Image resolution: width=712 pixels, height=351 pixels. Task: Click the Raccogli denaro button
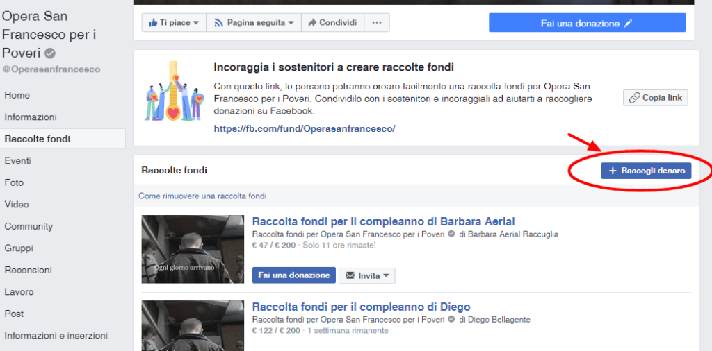click(x=646, y=171)
